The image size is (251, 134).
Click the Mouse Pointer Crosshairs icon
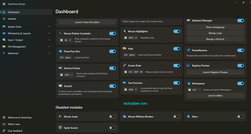tap(60, 33)
